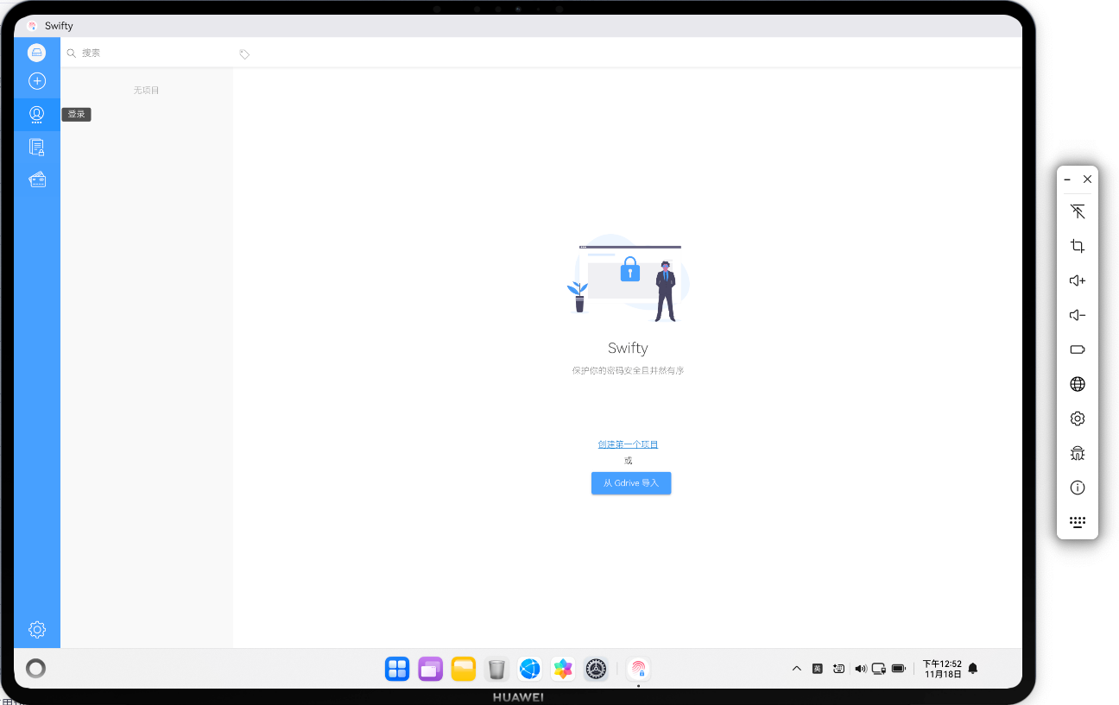Click the globe icon in emulator toolbar
The width and height of the screenshot is (1119, 705).
click(x=1078, y=384)
